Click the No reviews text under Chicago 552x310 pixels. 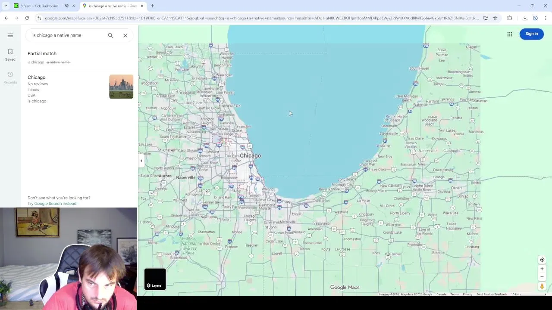(38, 84)
